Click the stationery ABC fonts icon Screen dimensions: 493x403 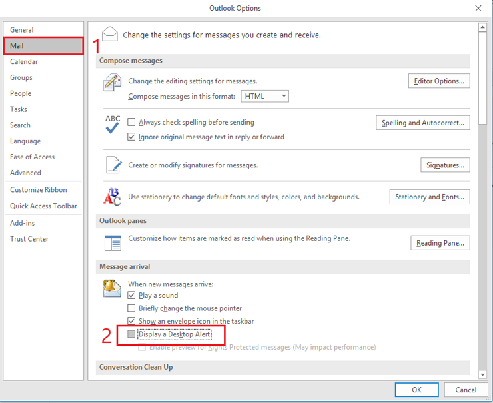tap(112, 197)
